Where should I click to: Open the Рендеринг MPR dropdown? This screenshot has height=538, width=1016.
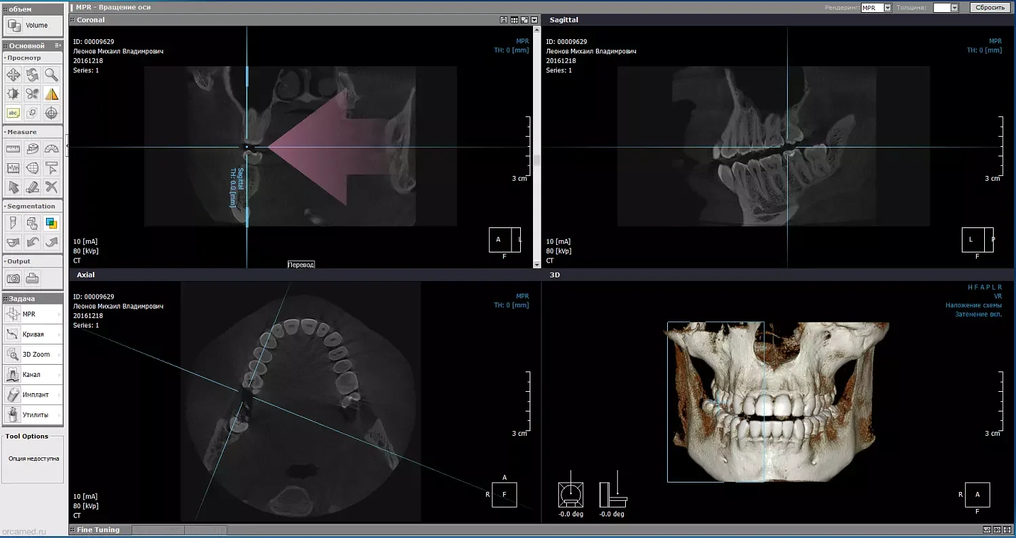pos(876,7)
